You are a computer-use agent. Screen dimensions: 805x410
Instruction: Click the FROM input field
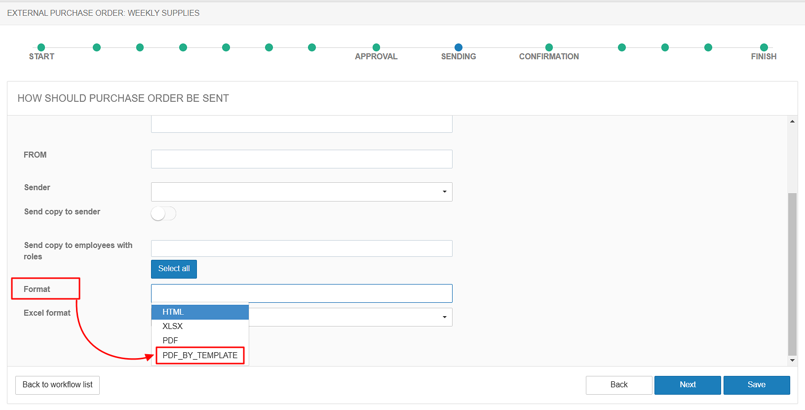301,159
